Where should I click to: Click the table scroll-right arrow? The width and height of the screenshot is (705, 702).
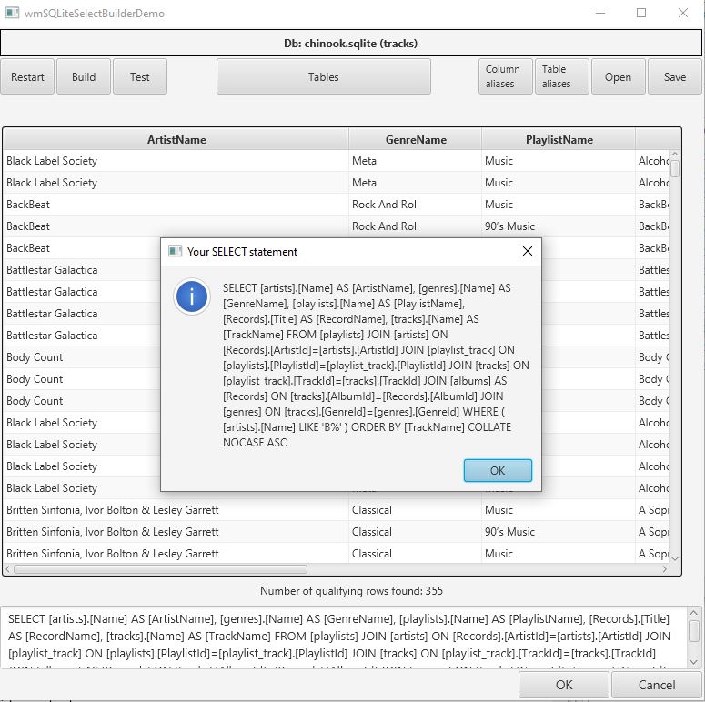665,569
